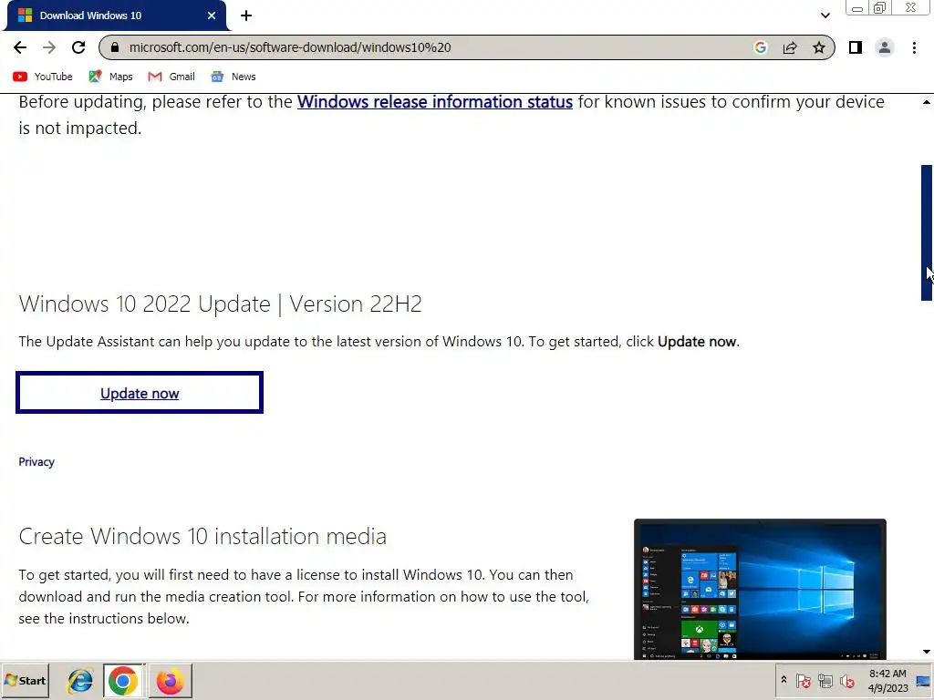The width and height of the screenshot is (934, 700).
Task: Open the browser side panel
Action: tap(856, 47)
